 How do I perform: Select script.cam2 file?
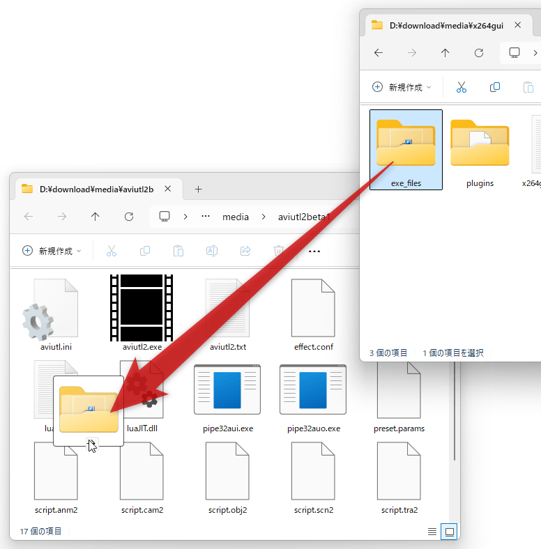pyautogui.click(x=142, y=478)
